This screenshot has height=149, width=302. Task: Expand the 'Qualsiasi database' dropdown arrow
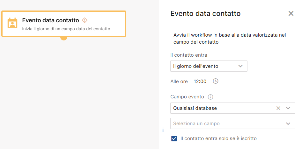pos(288,108)
